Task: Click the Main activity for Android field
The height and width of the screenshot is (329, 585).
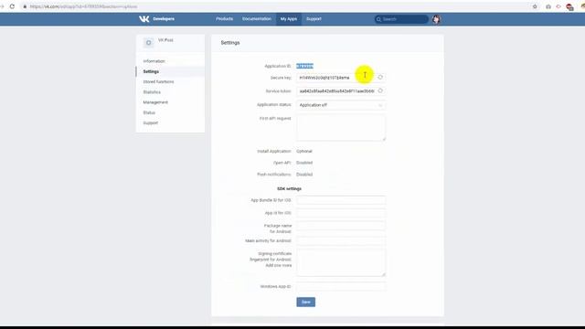Action: [x=341, y=240]
